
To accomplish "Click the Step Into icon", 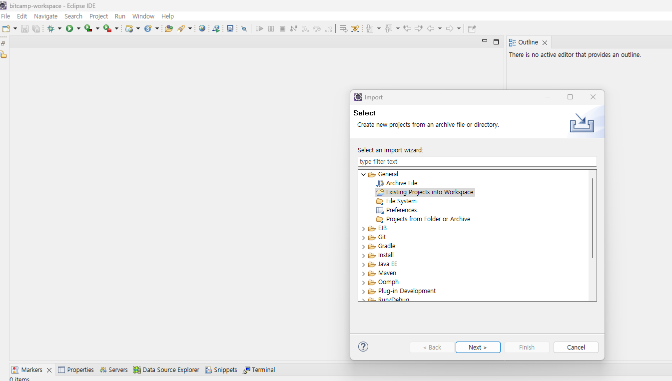I will [x=305, y=28].
